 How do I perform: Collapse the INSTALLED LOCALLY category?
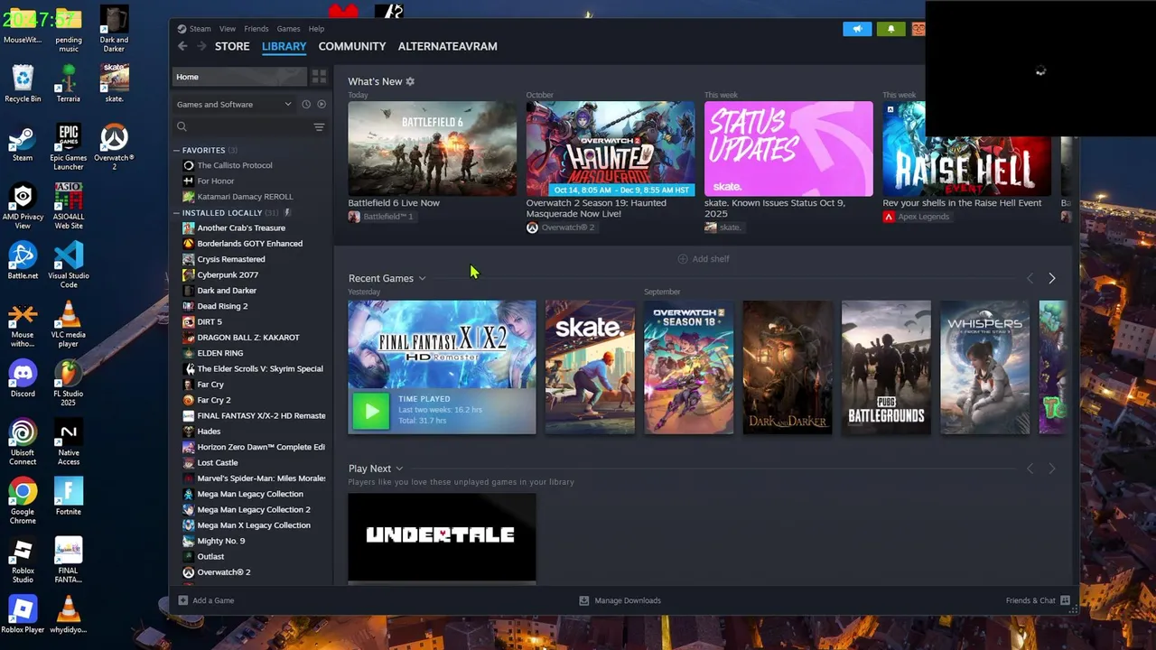(177, 213)
